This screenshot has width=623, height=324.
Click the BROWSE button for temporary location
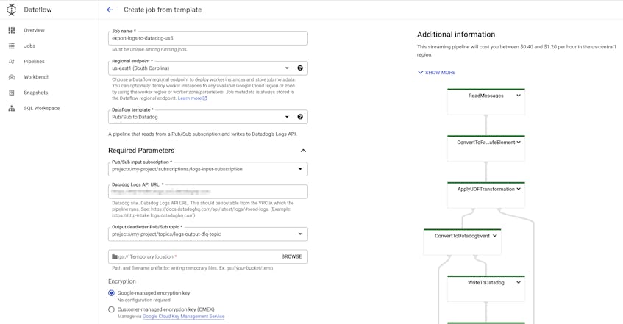click(x=291, y=256)
